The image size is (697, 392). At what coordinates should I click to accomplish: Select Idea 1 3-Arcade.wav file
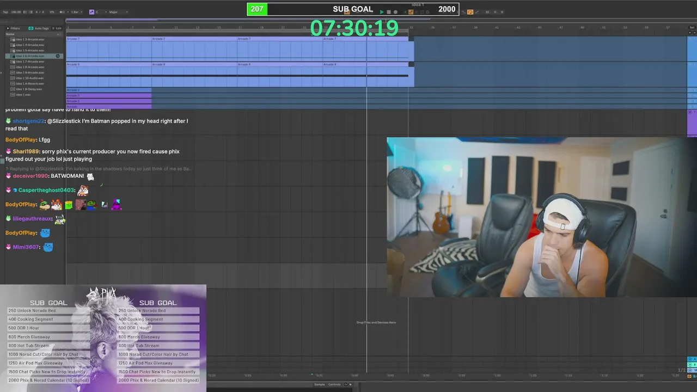point(30,39)
